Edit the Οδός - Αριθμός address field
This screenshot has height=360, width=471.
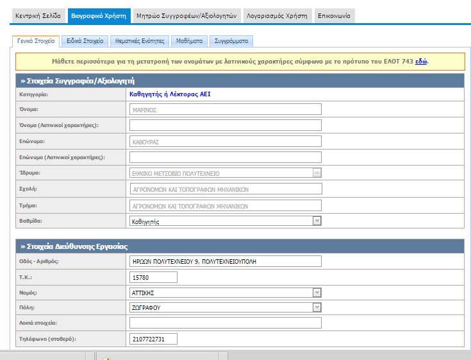pos(226,261)
